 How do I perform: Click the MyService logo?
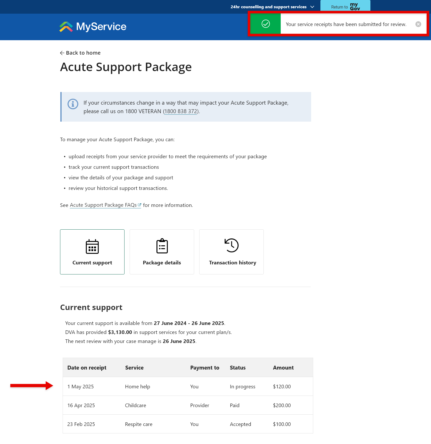pos(93,27)
